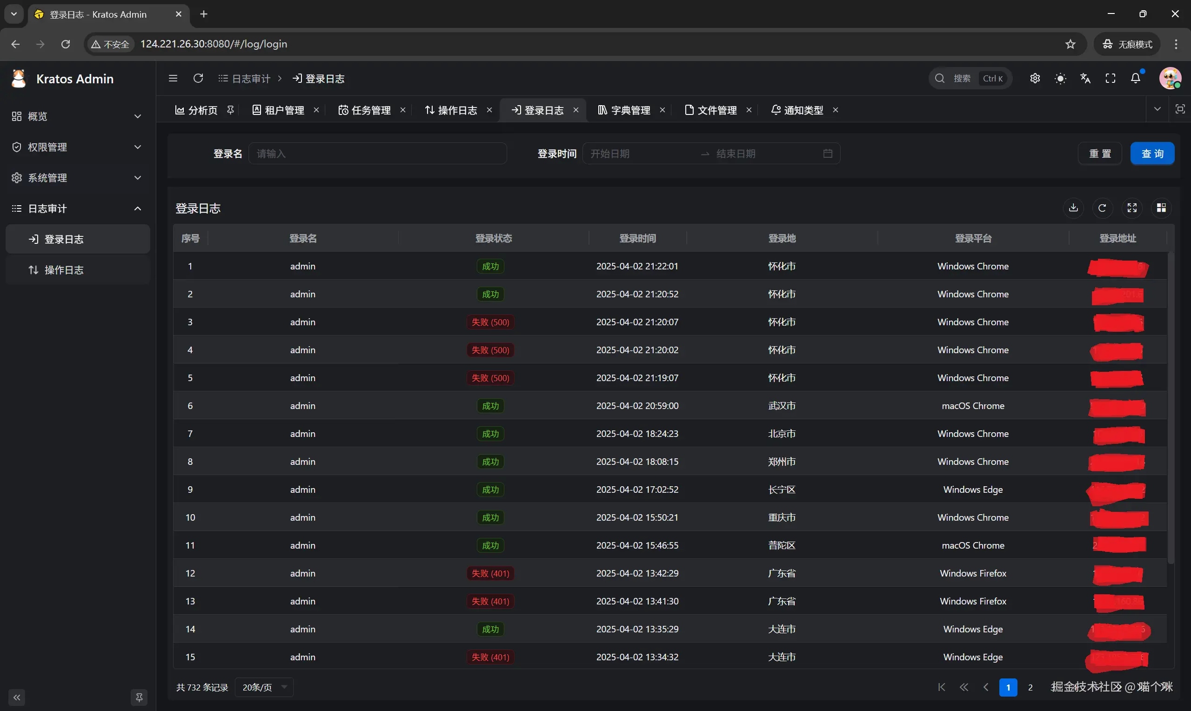Screen dimensions: 1191x711
Task: Click the table's vertical scrollbar
Action: point(1171,407)
